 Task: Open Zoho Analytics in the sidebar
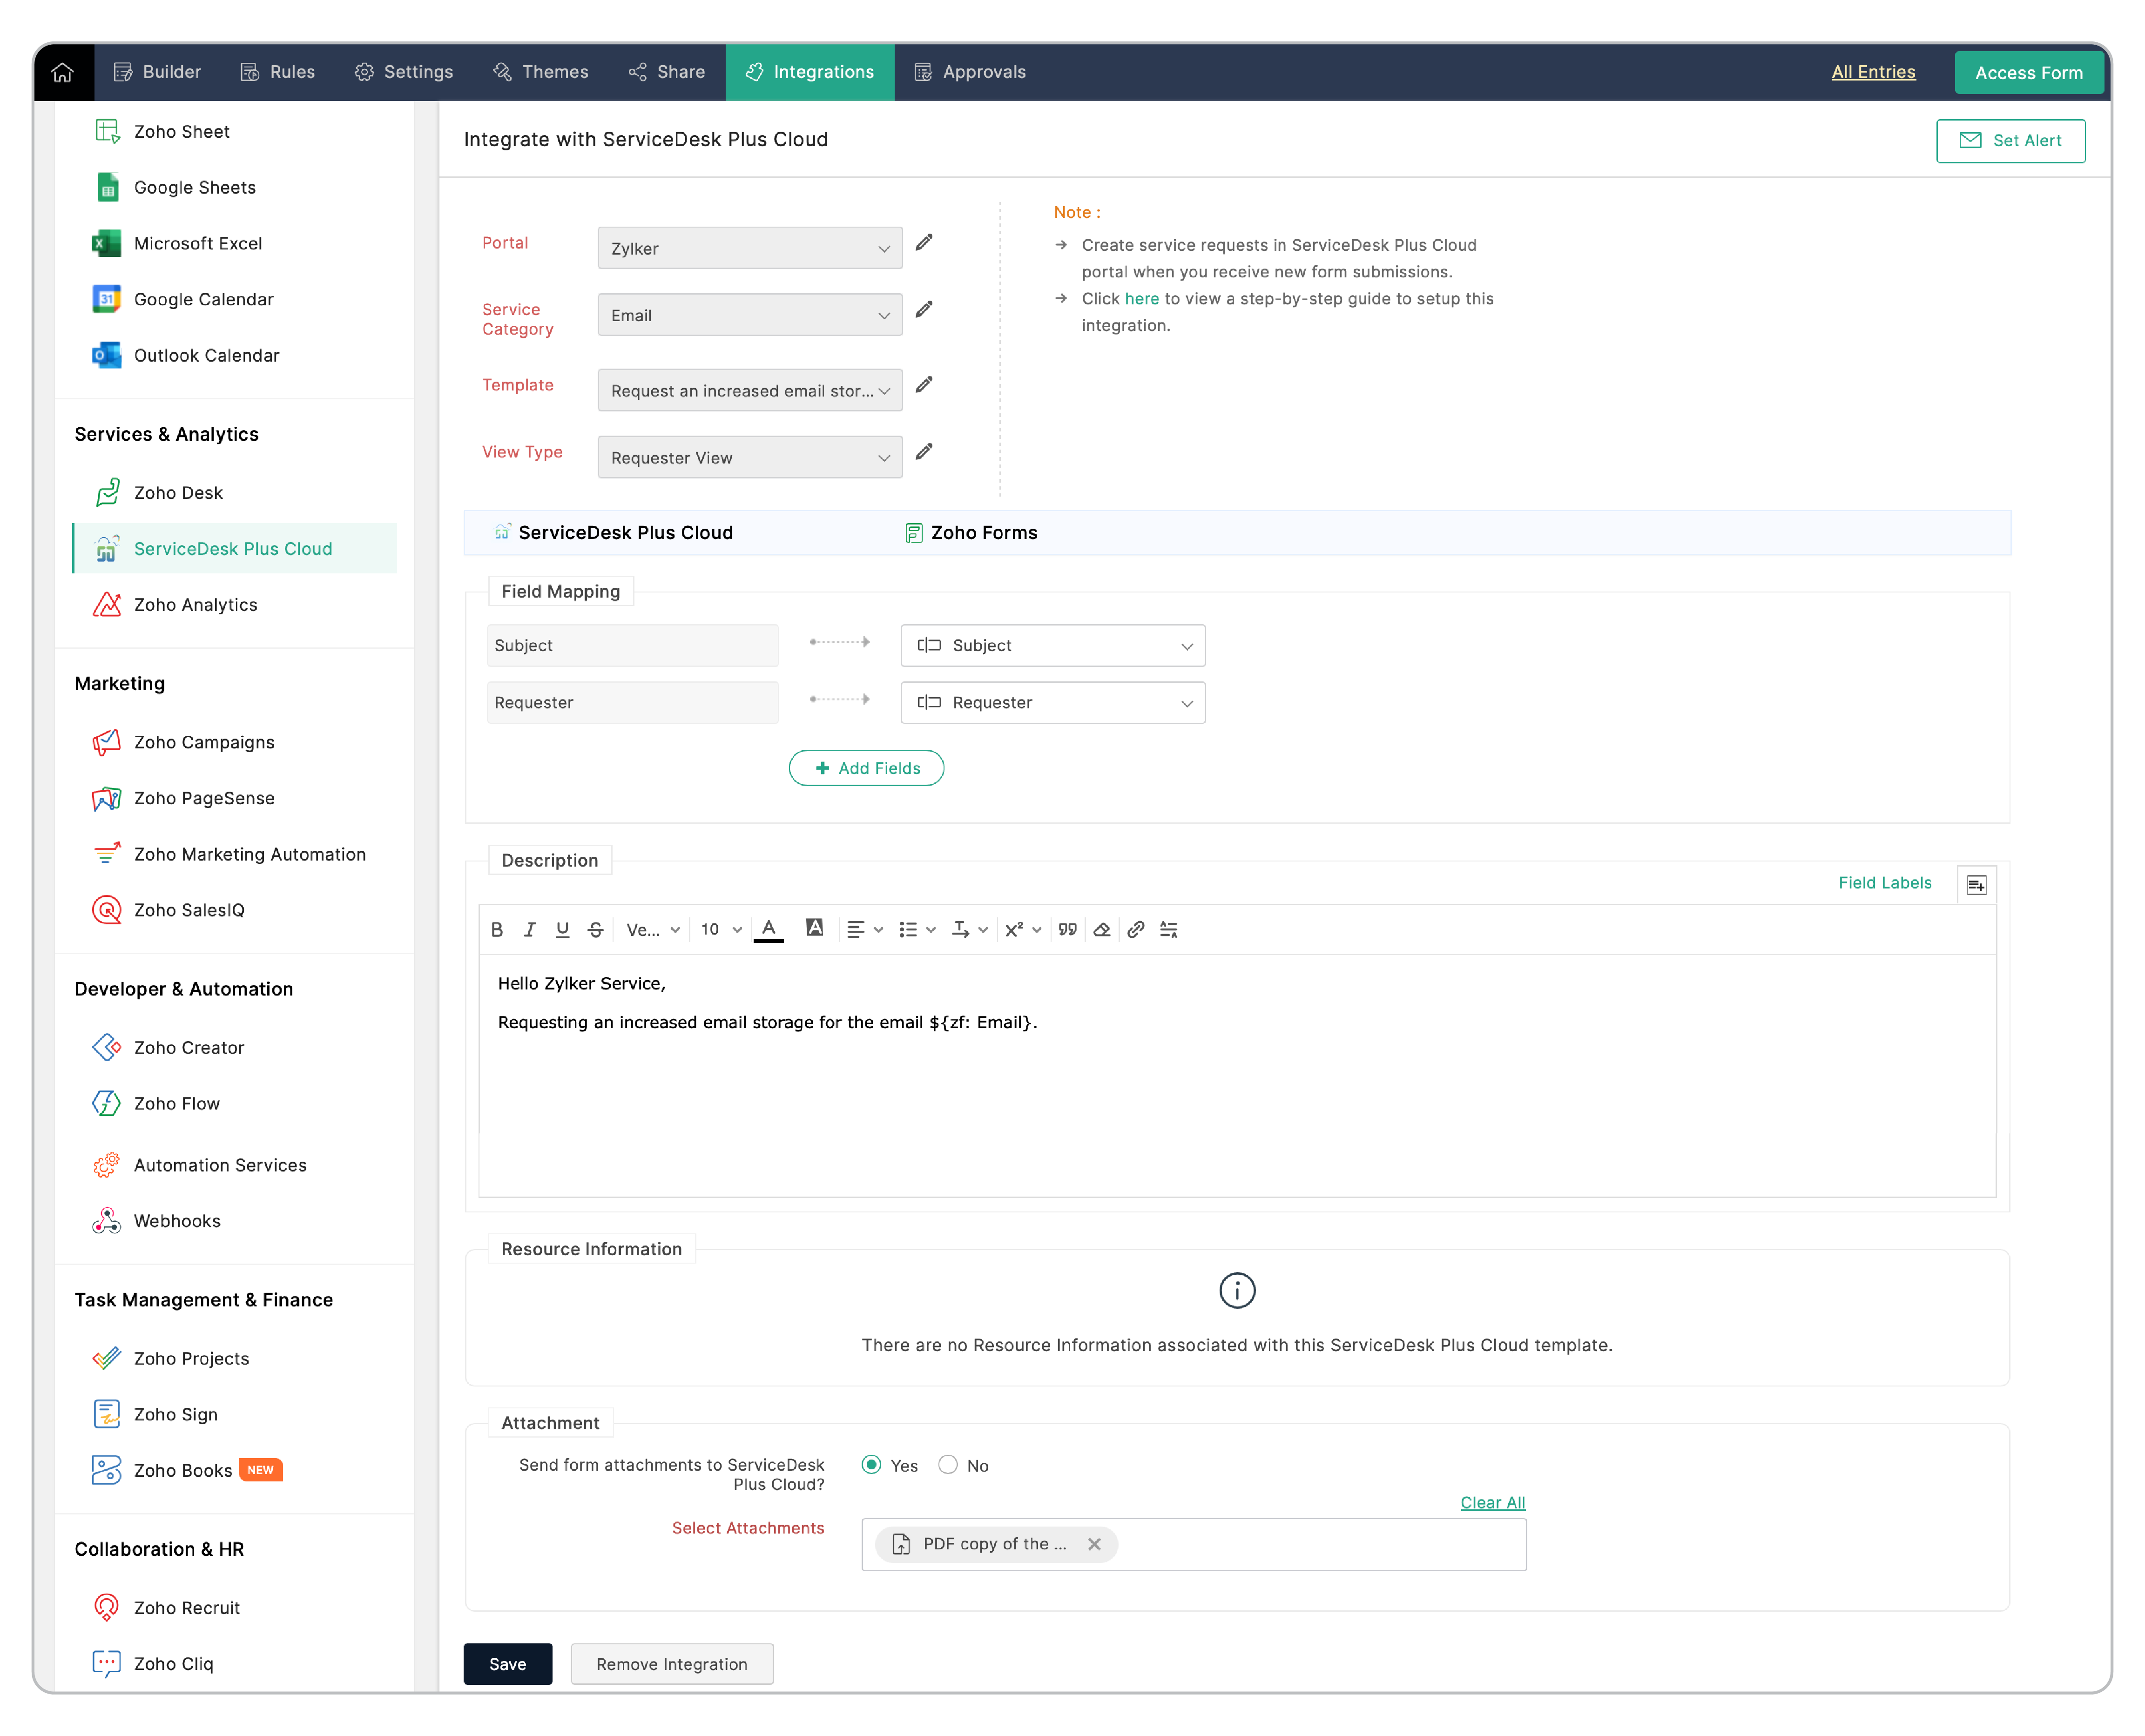coord(196,605)
